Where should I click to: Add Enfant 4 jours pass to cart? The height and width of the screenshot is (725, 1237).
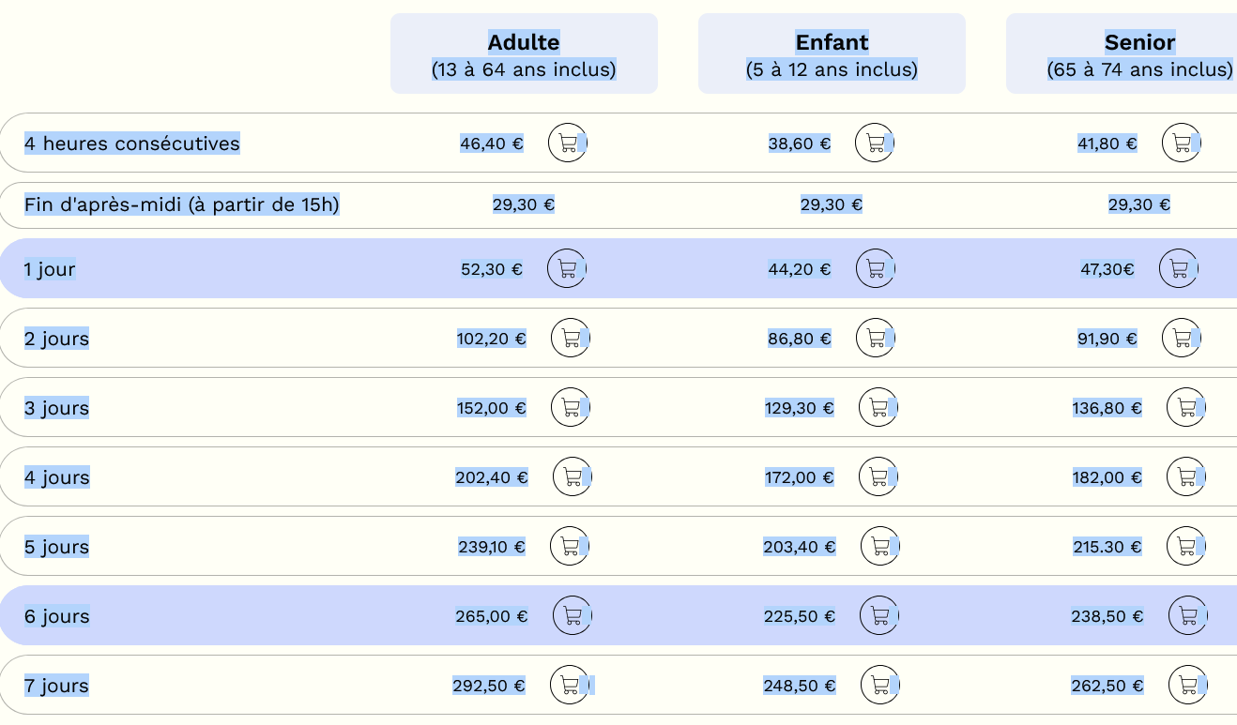point(878,477)
